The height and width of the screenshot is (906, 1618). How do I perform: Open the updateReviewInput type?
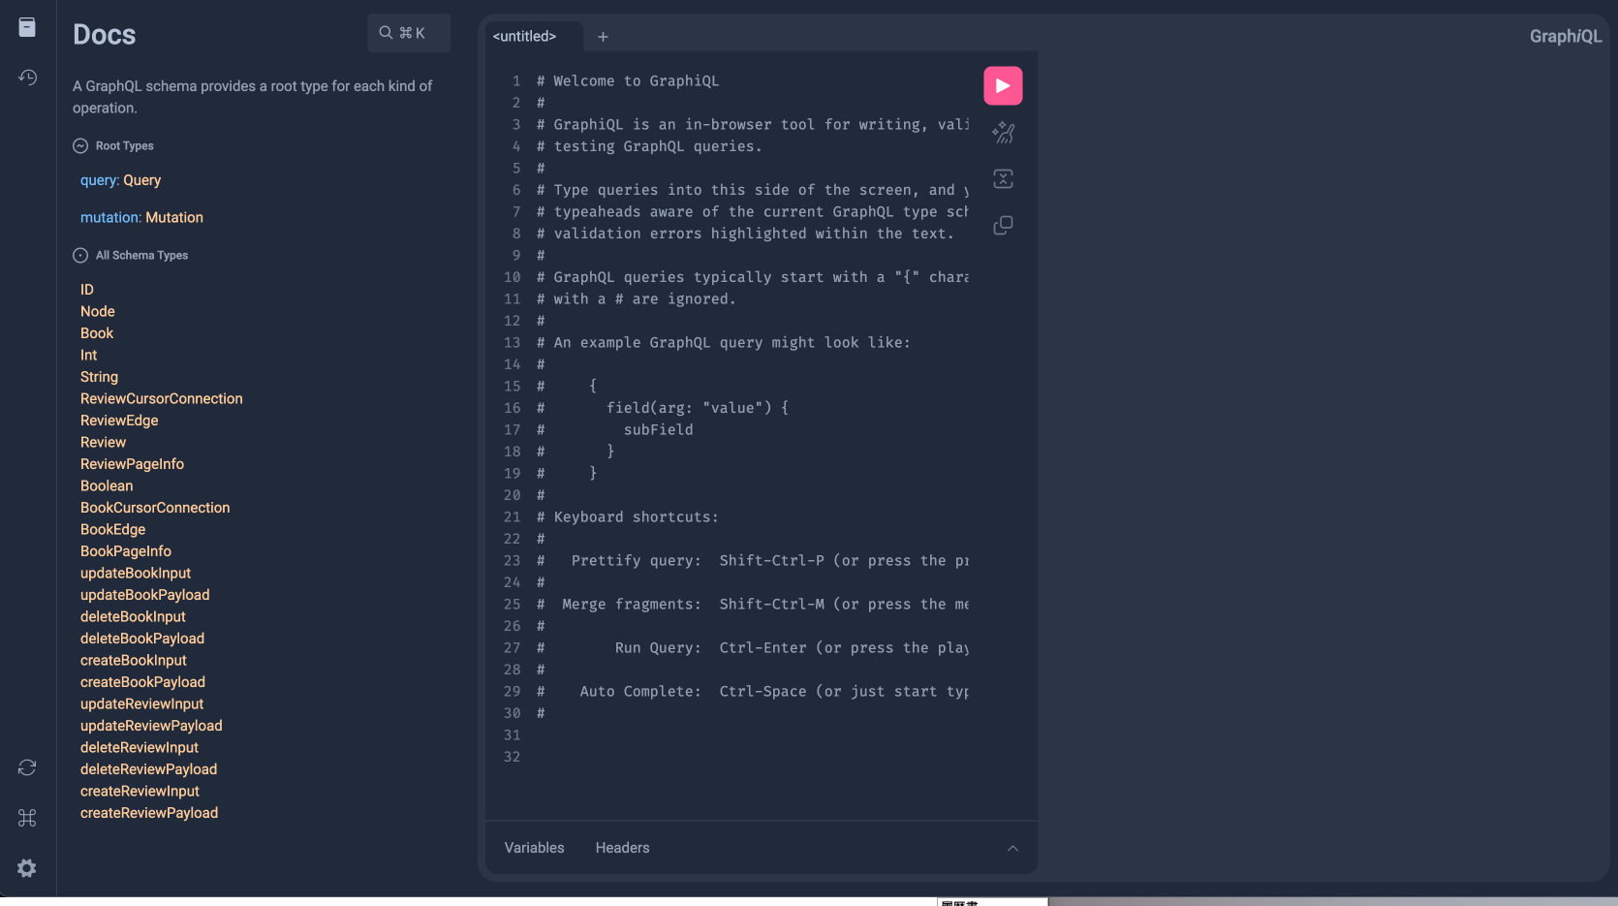pos(142,703)
